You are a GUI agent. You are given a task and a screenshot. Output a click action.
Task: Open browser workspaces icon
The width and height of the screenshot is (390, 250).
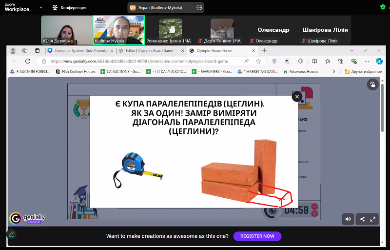(x=25, y=51)
